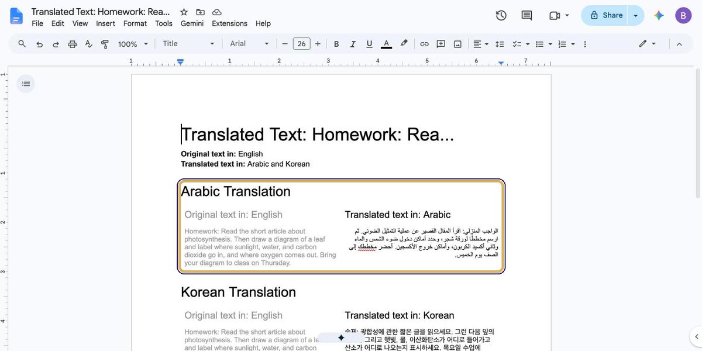Click the document title in the header
The width and height of the screenshot is (702, 351).
[101, 12]
